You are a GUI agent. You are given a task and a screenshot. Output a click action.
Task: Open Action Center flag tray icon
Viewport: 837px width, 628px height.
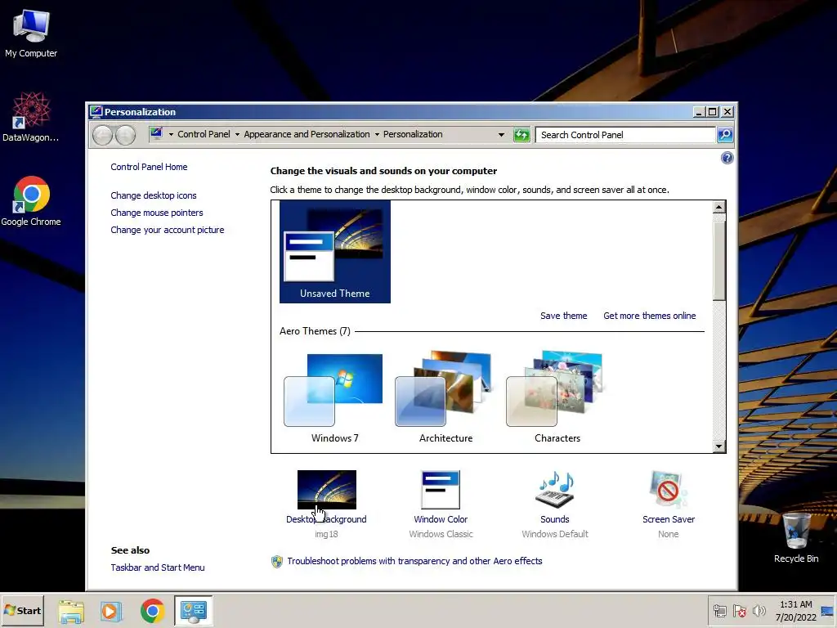pos(739,611)
